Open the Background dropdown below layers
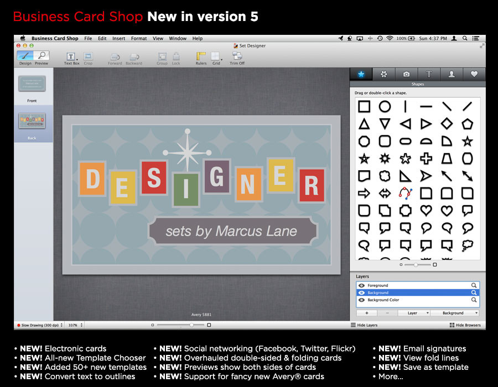The width and height of the screenshot is (498, 387). (455, 313)
